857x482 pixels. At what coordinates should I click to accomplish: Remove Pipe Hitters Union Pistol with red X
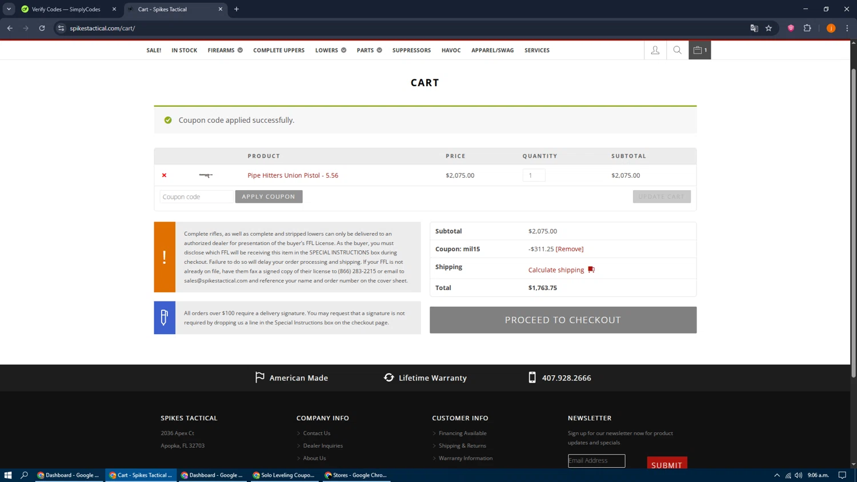coord(164,175)
